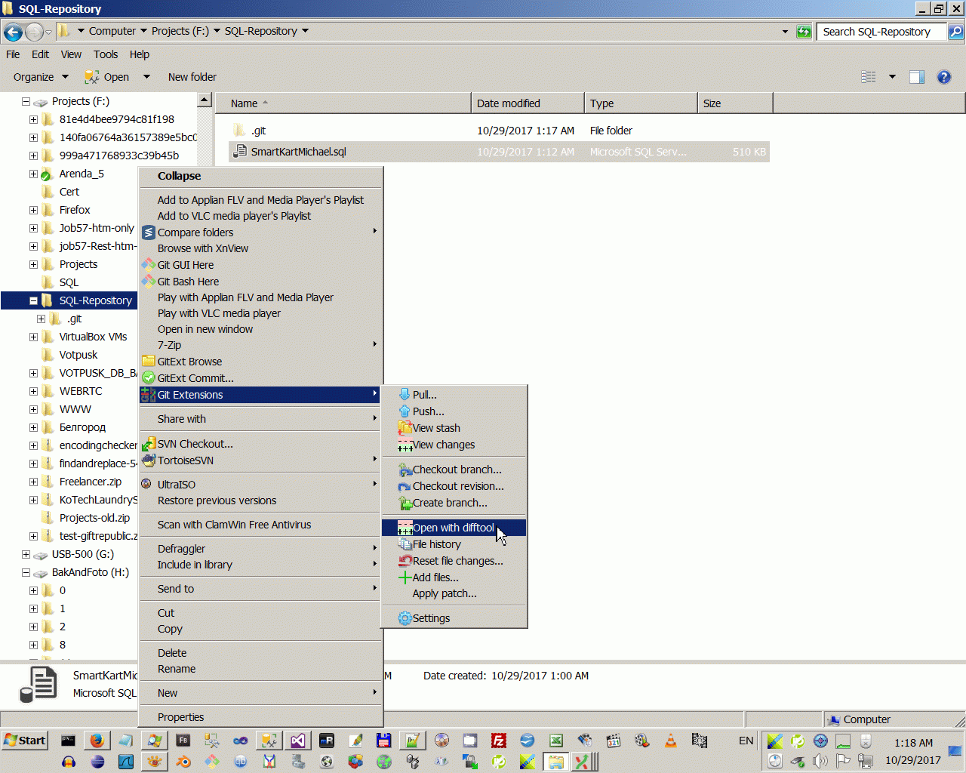This screenshot has height=773, width=966.
Task: Open VLC cone icon in taskbar
Action: point(670,741)
